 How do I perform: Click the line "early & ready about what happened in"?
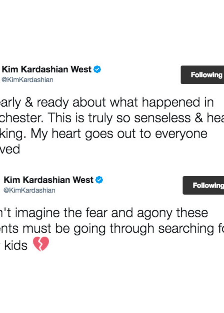click(107, 103)
